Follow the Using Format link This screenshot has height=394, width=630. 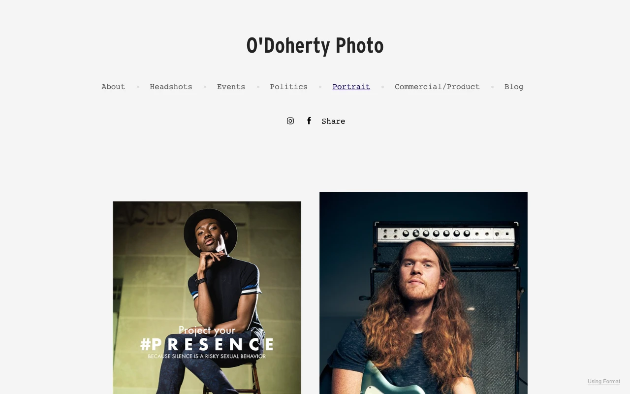point(604,382)
